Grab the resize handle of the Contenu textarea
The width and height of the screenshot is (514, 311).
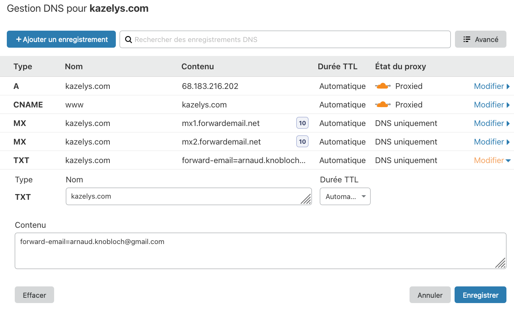tap(500, 263)
